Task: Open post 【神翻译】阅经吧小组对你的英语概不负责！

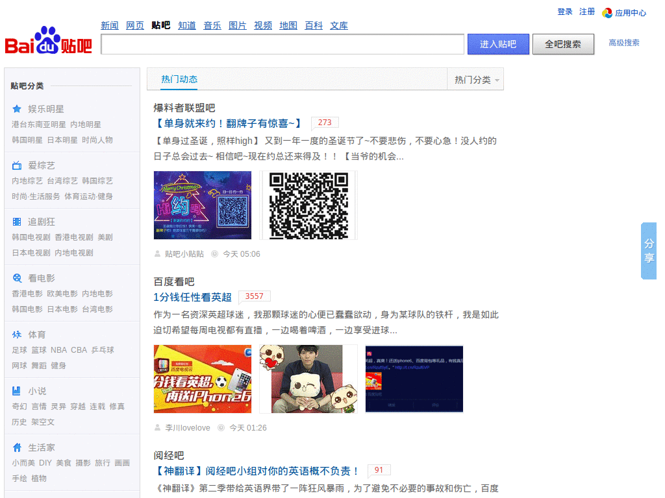Action: (x=257, y=471)
